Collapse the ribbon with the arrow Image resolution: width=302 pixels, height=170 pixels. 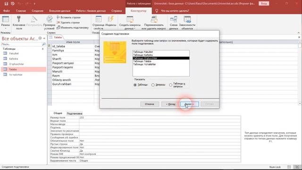(x=299, y=33)
